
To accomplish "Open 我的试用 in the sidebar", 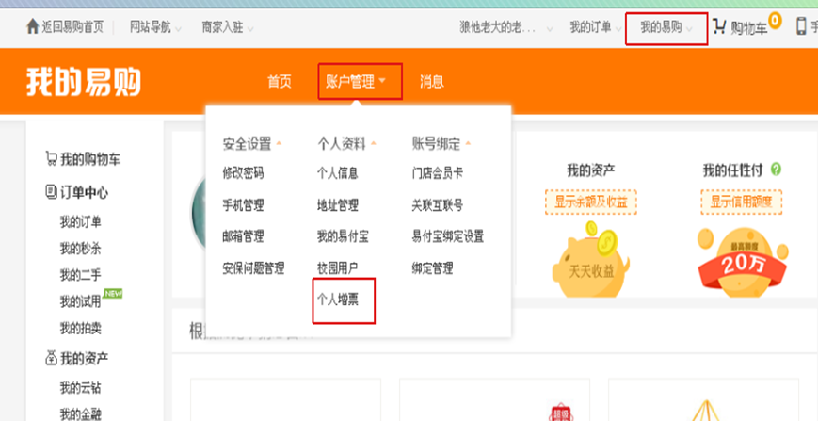I will point(80,301).
